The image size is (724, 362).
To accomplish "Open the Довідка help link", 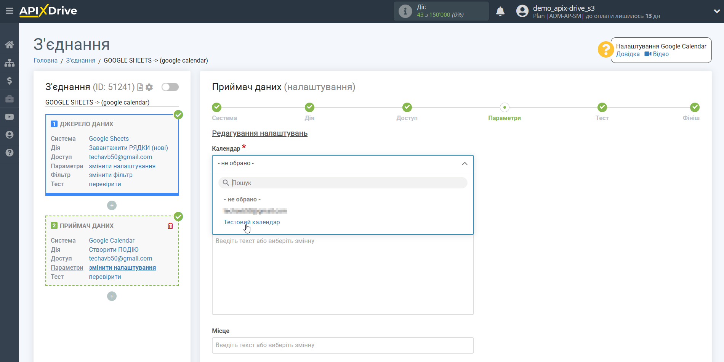I will click(628, 54).
